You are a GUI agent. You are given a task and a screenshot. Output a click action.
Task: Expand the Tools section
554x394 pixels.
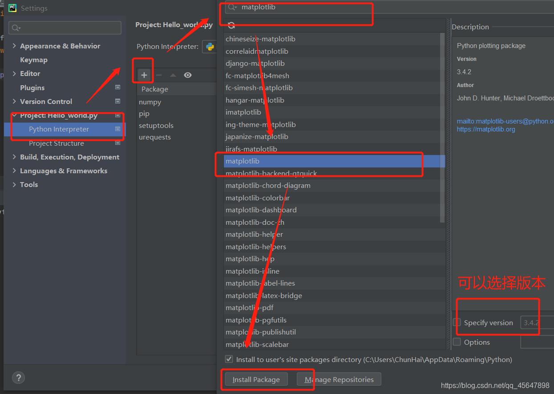coord(14,184)
